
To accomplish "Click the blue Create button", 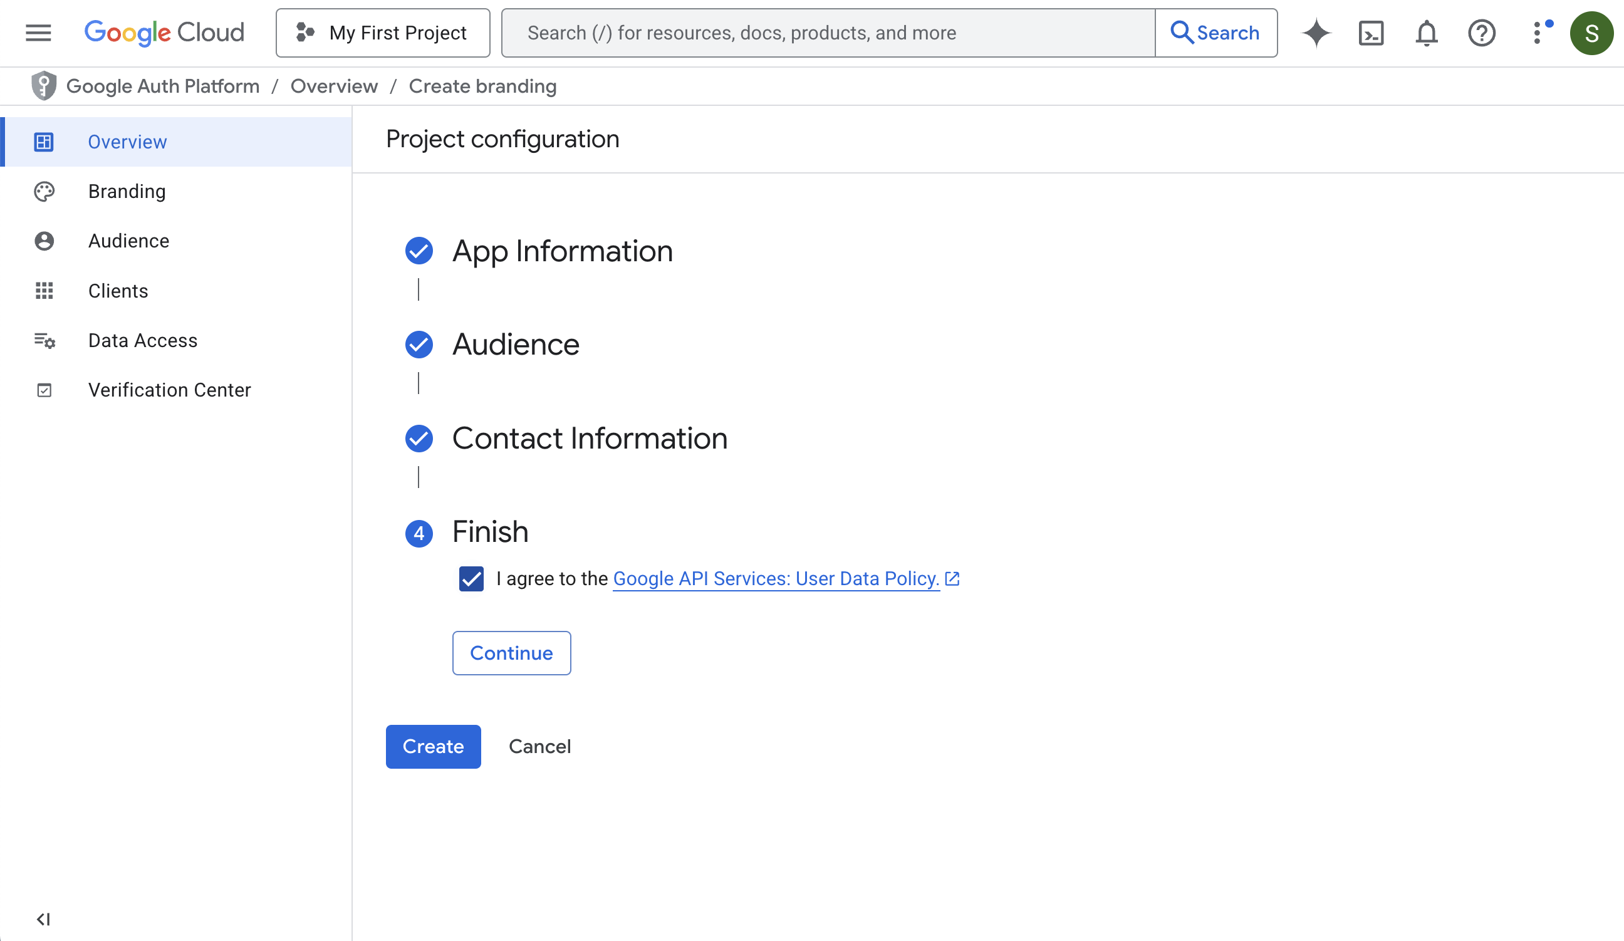I will tap(433, 746).
